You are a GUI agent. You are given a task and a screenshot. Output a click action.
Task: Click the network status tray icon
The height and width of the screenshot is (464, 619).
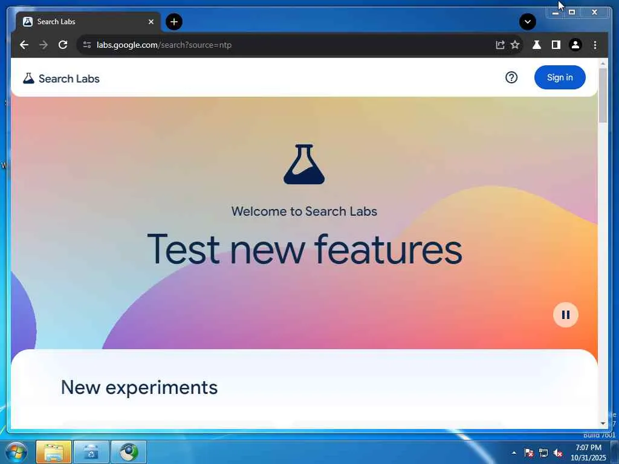(543, 453)
